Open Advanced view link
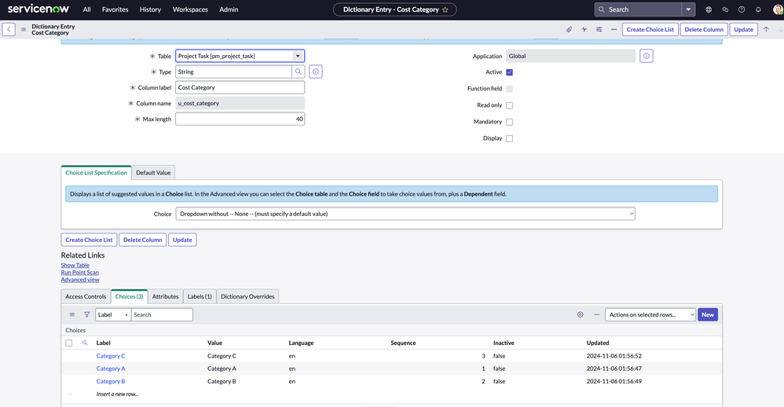The height and width of the screenshot is (407, 784). [x=80, y=280]
